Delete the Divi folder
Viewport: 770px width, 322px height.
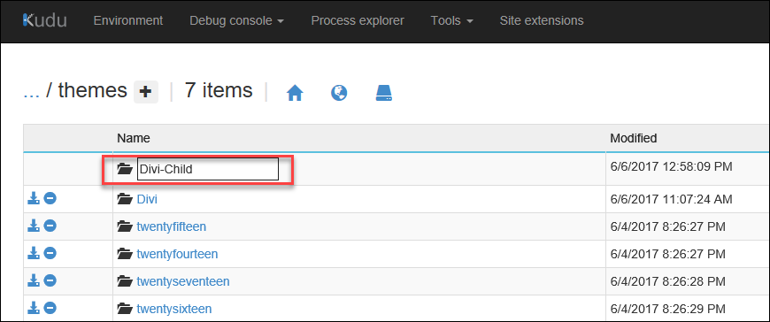coord(50,198)
